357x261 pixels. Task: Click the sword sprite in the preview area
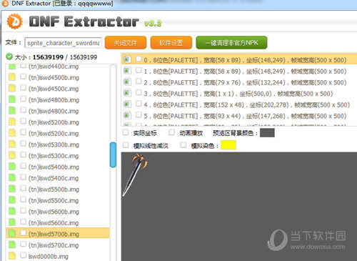135,174
